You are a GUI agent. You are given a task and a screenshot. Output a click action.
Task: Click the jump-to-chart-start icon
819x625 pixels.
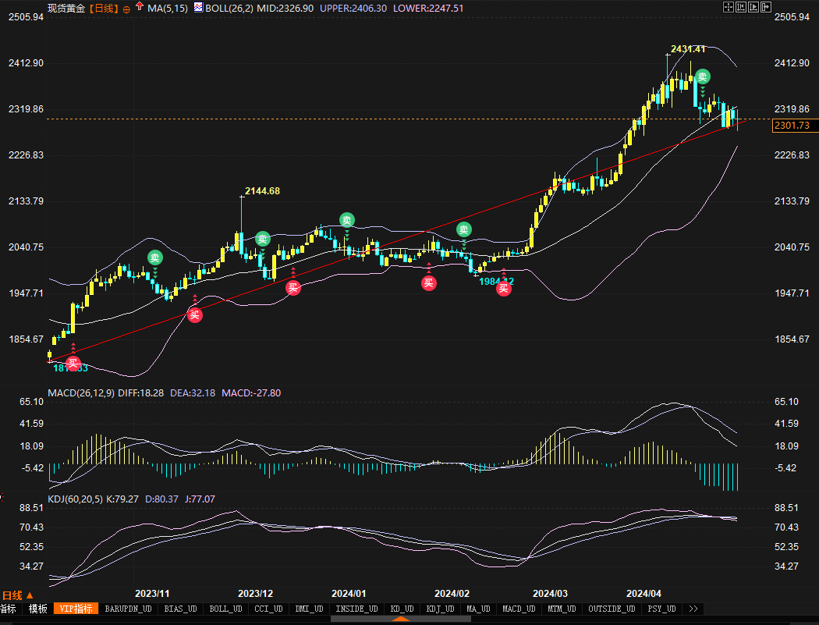point(741,7)
